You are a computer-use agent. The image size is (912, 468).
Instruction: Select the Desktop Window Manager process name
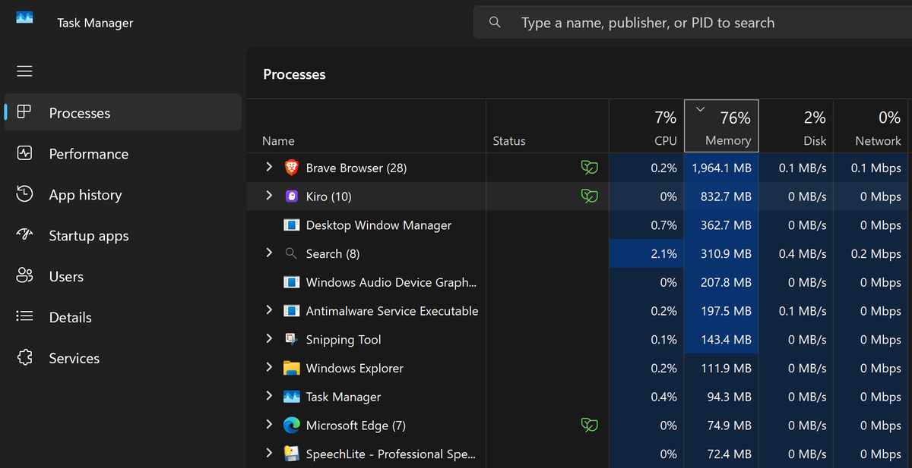pos(378,225)
